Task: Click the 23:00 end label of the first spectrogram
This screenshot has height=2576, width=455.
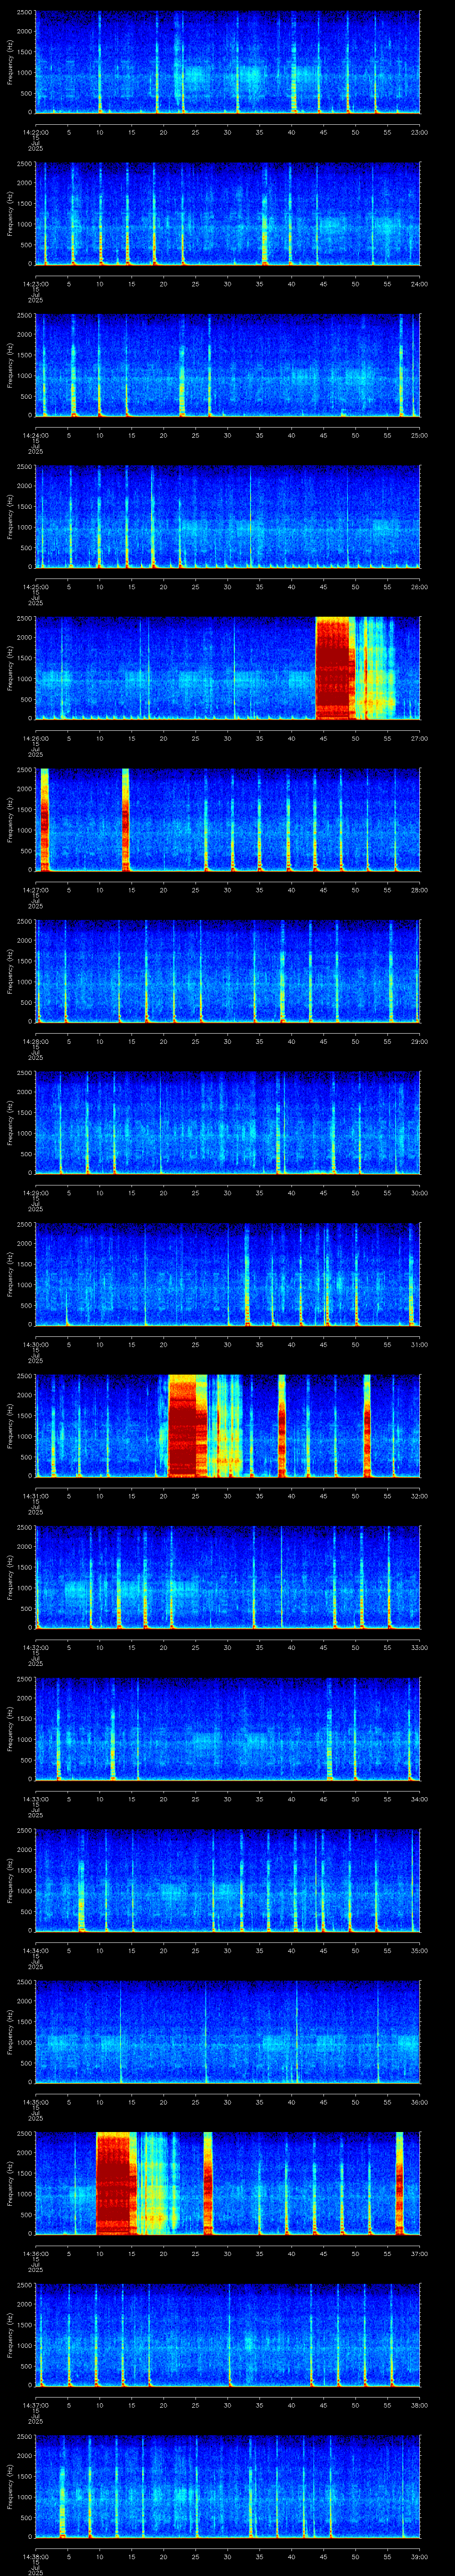Action: 419,132
